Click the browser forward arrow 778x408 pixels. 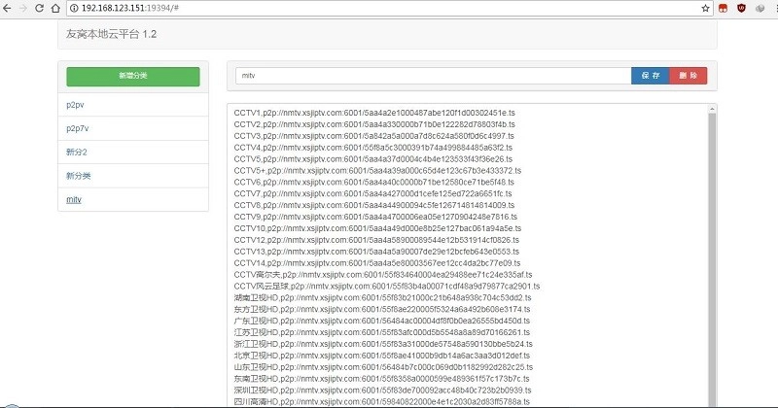29,7
